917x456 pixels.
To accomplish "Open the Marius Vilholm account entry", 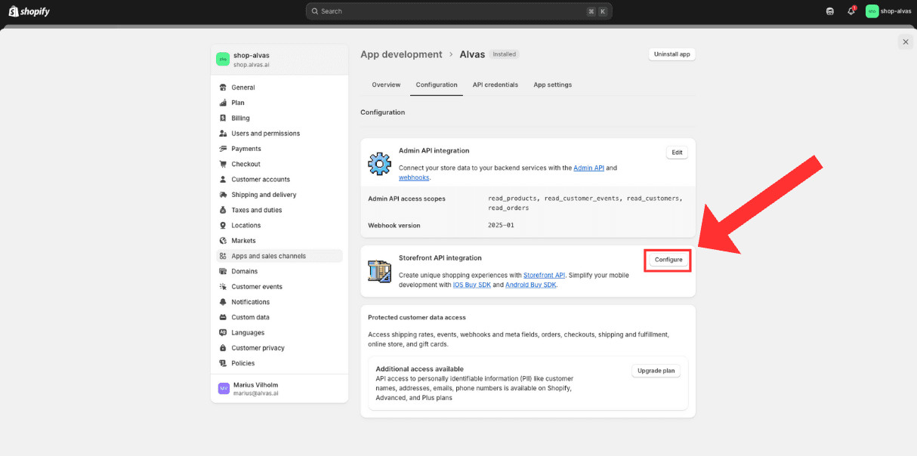I will click(x=279, y=389).
